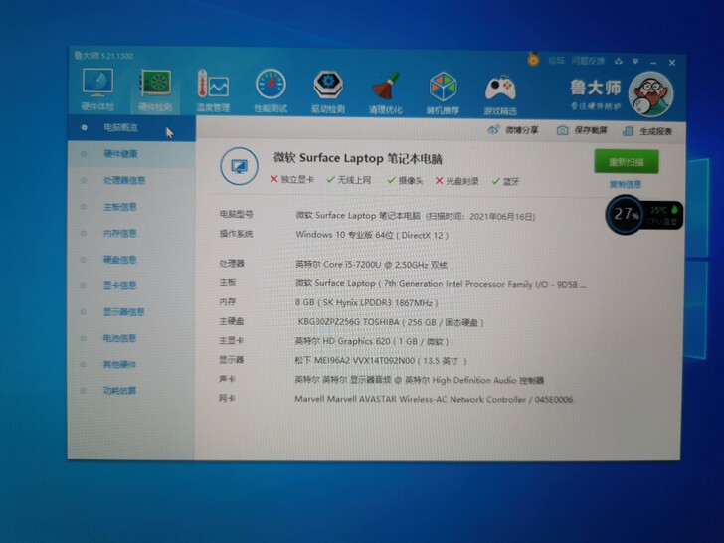Click 微博分享 share text
Image resolution: width=724 pixels, height=543 pixels.
[522, 130]
